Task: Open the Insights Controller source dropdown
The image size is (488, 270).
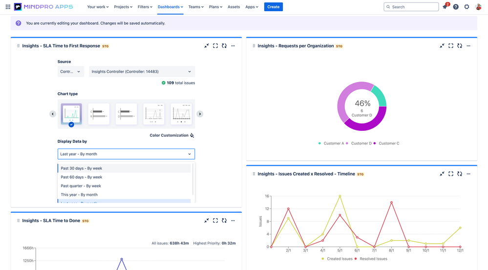Action: (142, 72)
